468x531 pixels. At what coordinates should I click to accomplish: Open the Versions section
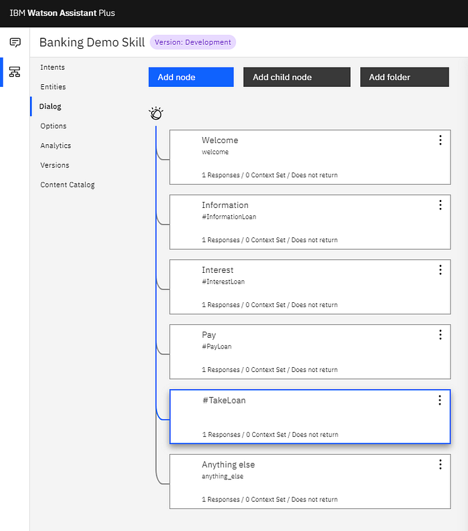coord(55,165)
